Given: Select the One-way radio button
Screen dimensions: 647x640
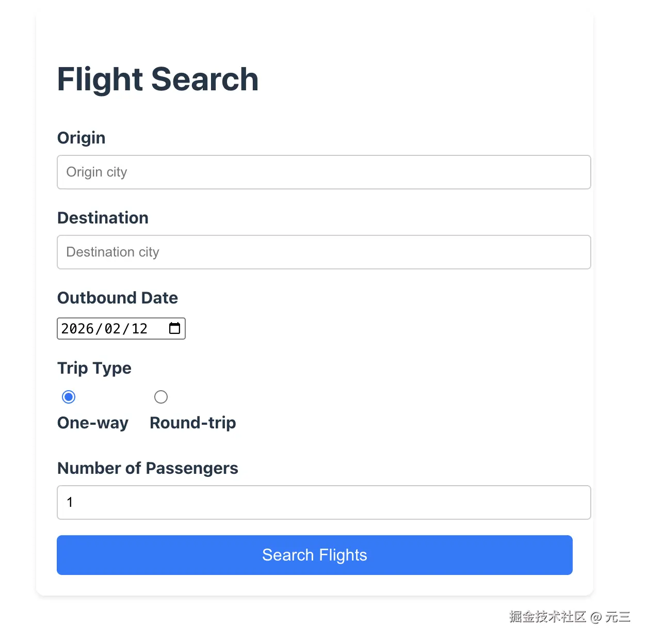Looking at the screenshot, I should (69, 397).
